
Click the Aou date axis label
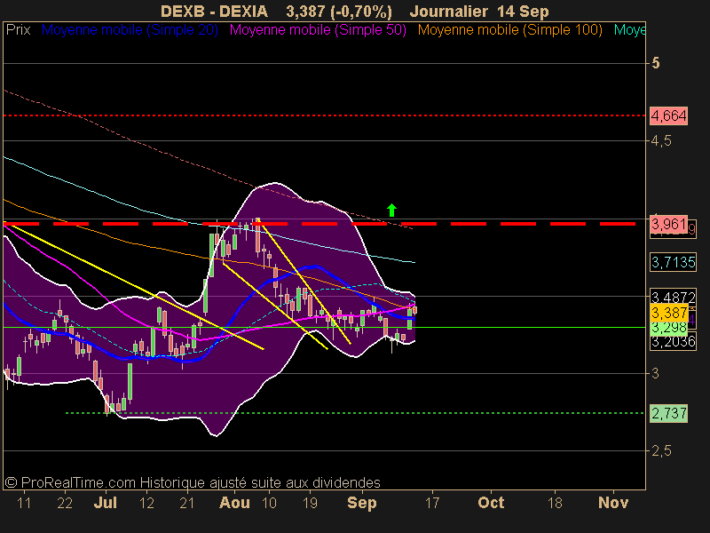[234, 503]
